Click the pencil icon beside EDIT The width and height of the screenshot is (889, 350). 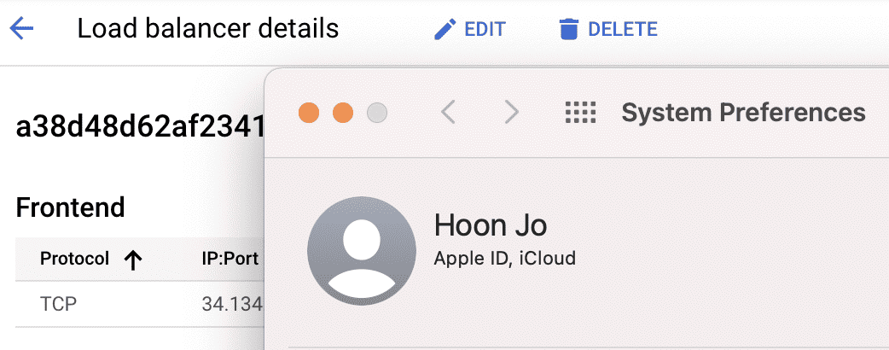(x=445, y=29)
